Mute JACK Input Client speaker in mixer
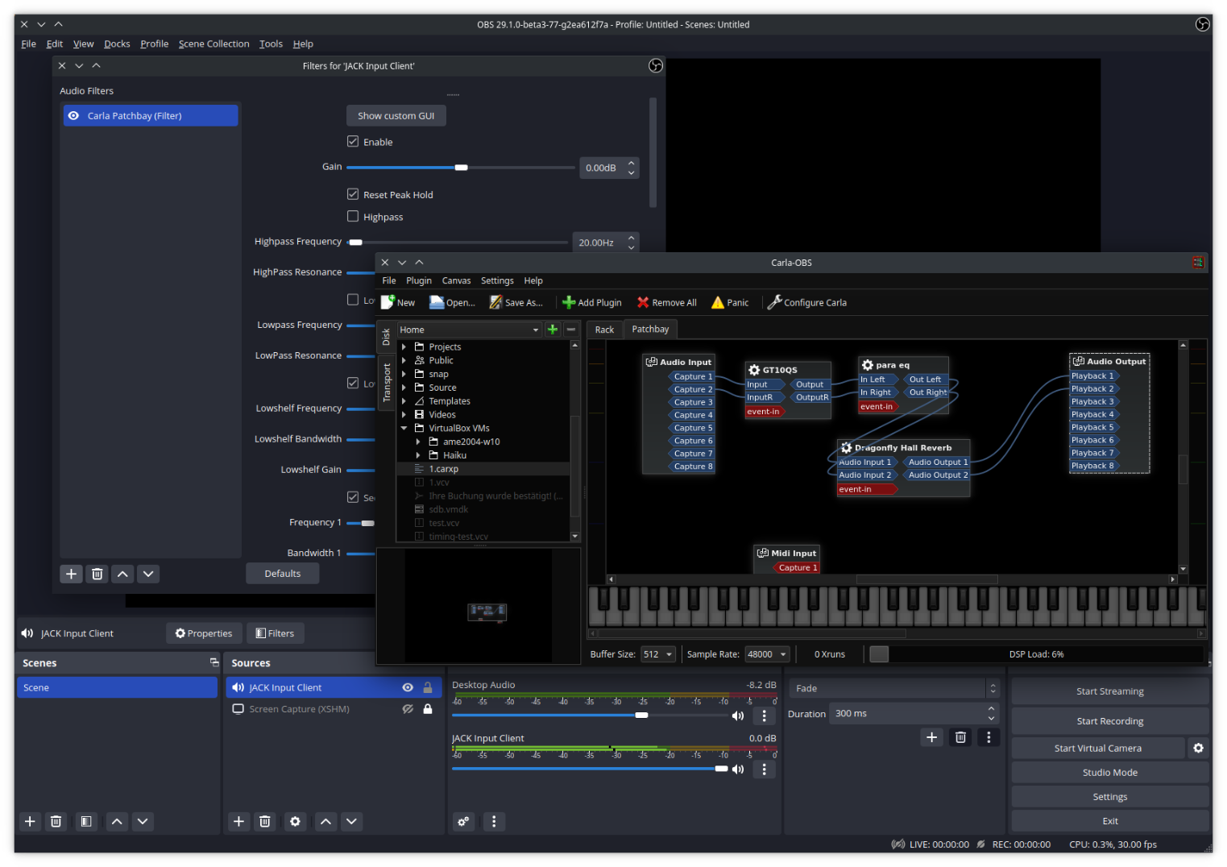The image size is (1227, 867). 738,770
